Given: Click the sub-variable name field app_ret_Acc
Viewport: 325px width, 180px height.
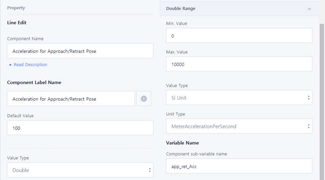Looking at the screenshot, I should [x=239, y=166].
